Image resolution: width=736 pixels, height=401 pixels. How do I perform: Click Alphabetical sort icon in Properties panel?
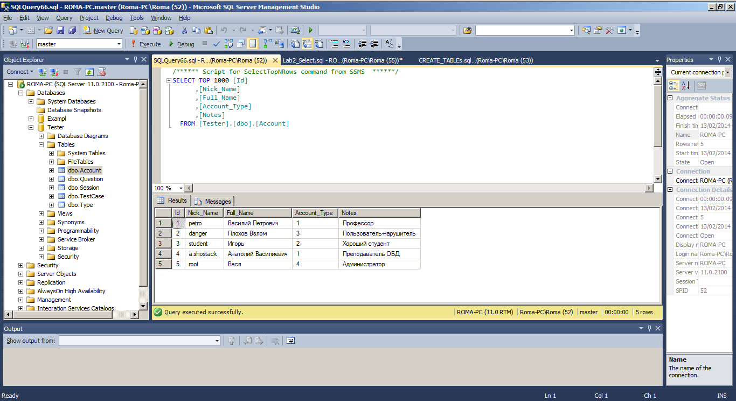[x=685, y=85]
